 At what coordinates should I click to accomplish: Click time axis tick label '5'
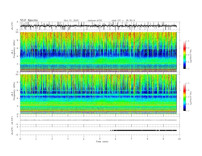click(x=100, y=139)
